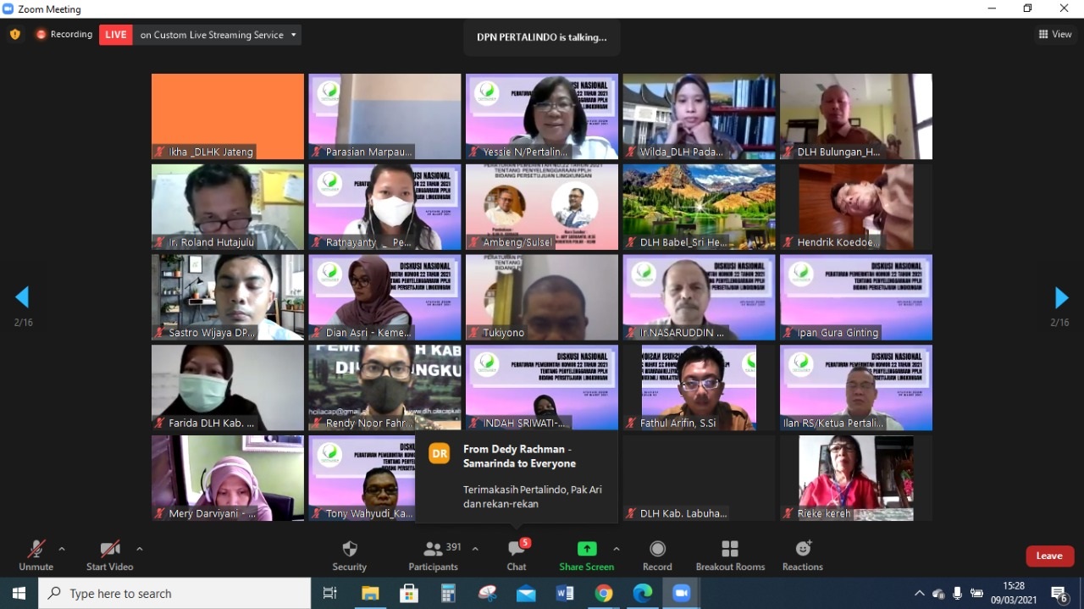
Task: Open the Chat panel
Action: [x=517, y=549]
